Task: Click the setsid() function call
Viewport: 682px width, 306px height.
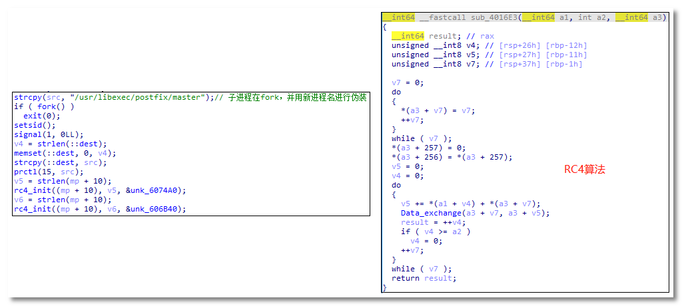Action: click(26, 125)
